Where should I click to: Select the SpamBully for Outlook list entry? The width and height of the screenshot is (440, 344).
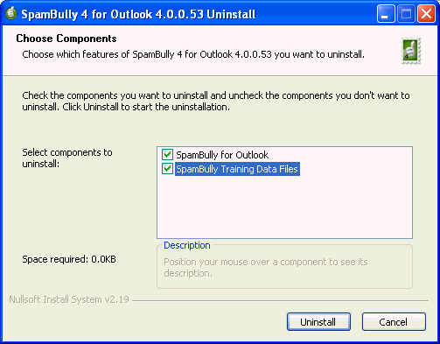coord(222,155)
